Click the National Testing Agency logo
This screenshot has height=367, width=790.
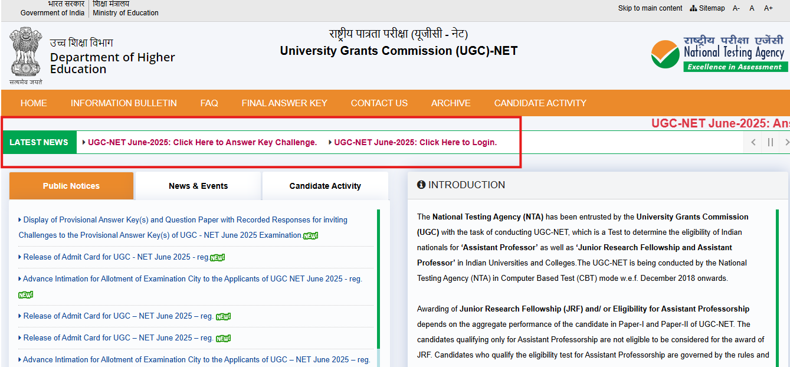[x=719, y=54]
